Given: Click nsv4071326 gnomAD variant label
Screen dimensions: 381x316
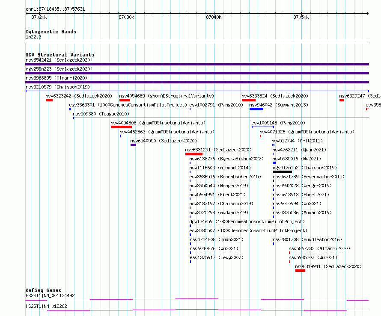Looking at the screenshot, I should click(307, 132).
